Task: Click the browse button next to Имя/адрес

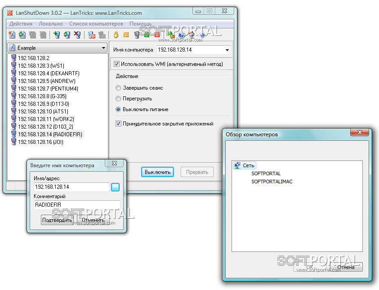Action: point(115,187)
